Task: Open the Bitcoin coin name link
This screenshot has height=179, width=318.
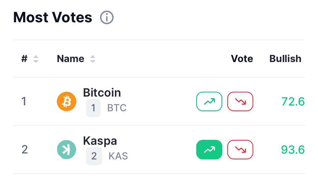Action: [102, 93]
